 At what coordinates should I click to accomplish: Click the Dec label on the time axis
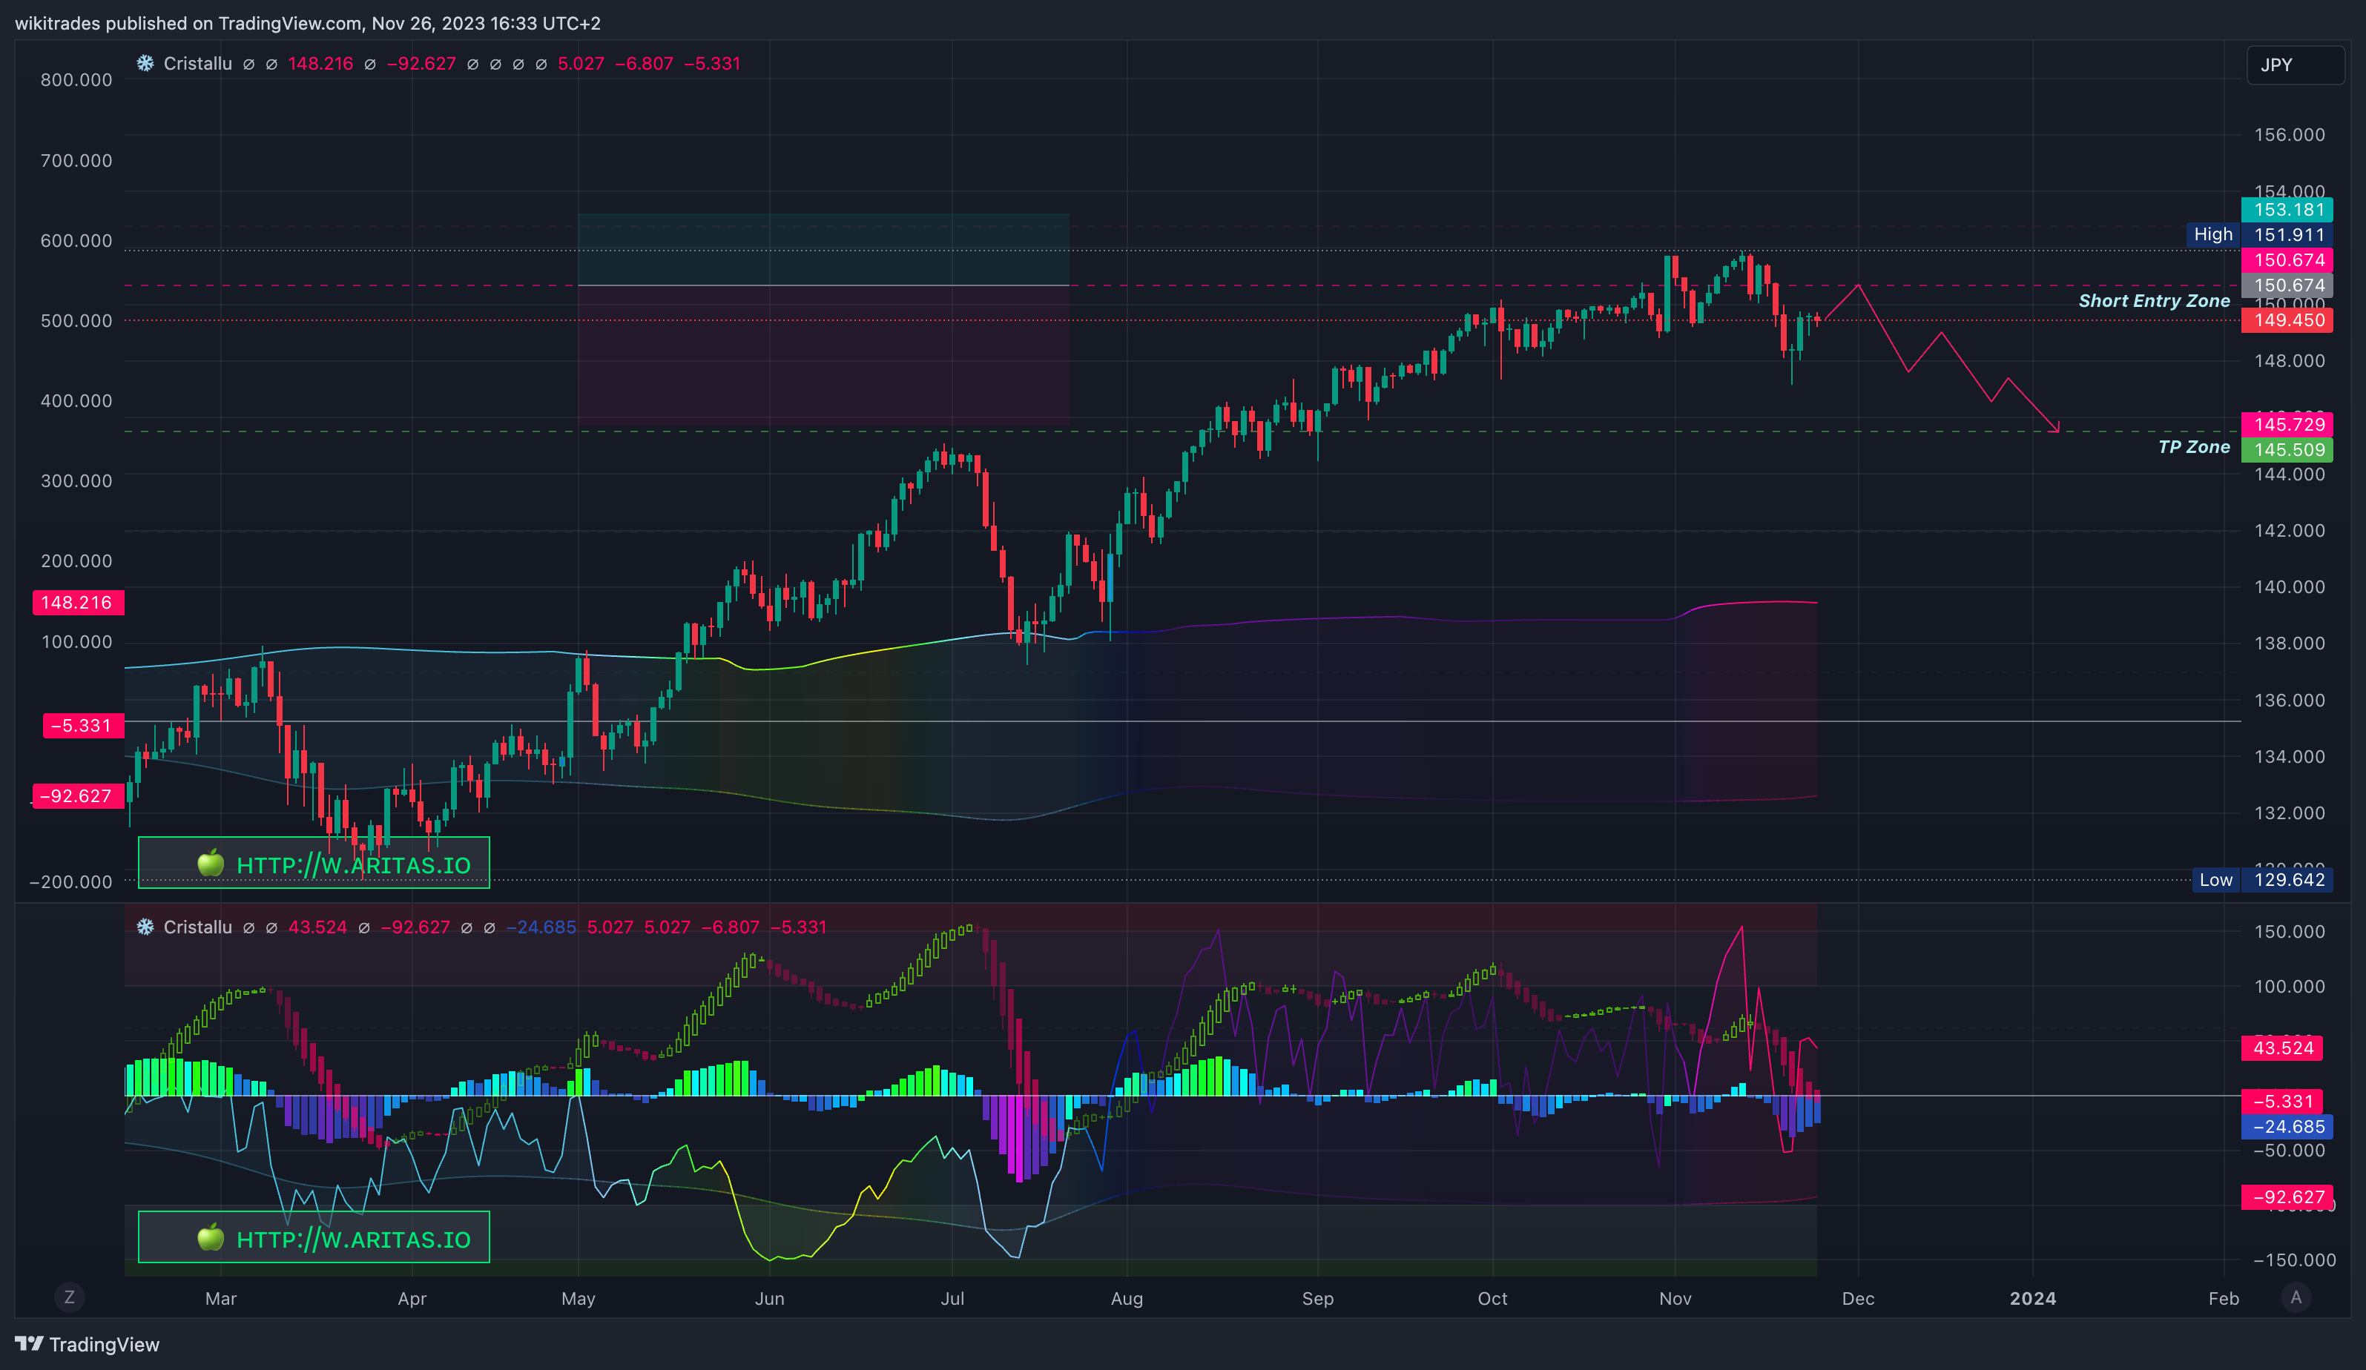(x=1858, y=1298)
